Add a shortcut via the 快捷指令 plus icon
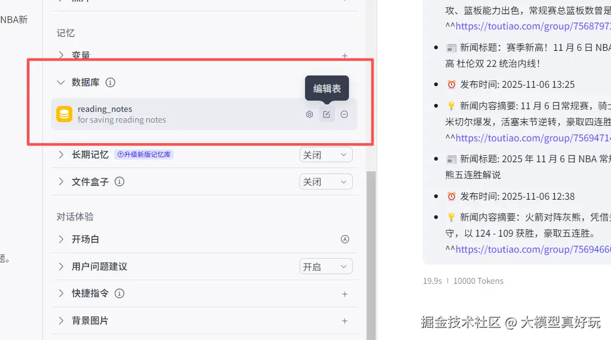Screen dimensions: 611x340 point(345,293)
